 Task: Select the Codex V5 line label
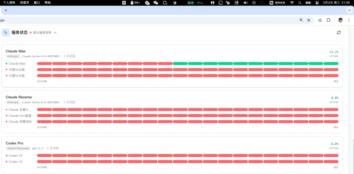coord(16,156)
